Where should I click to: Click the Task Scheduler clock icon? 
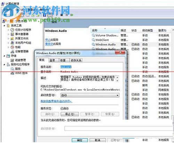tap(12, 30)
